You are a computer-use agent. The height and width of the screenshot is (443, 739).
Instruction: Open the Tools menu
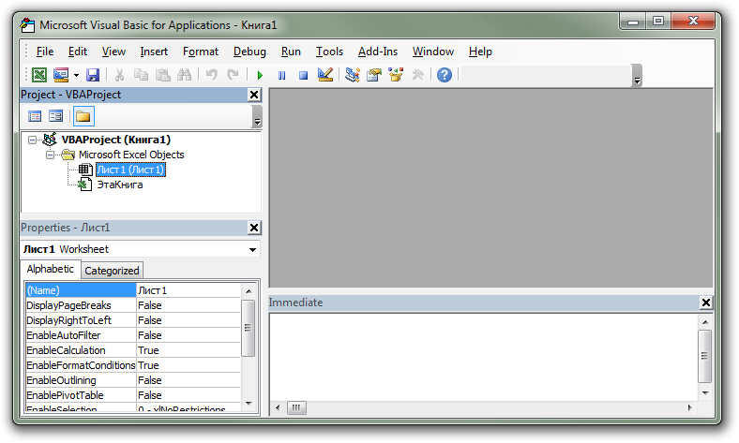coord(329,52)
